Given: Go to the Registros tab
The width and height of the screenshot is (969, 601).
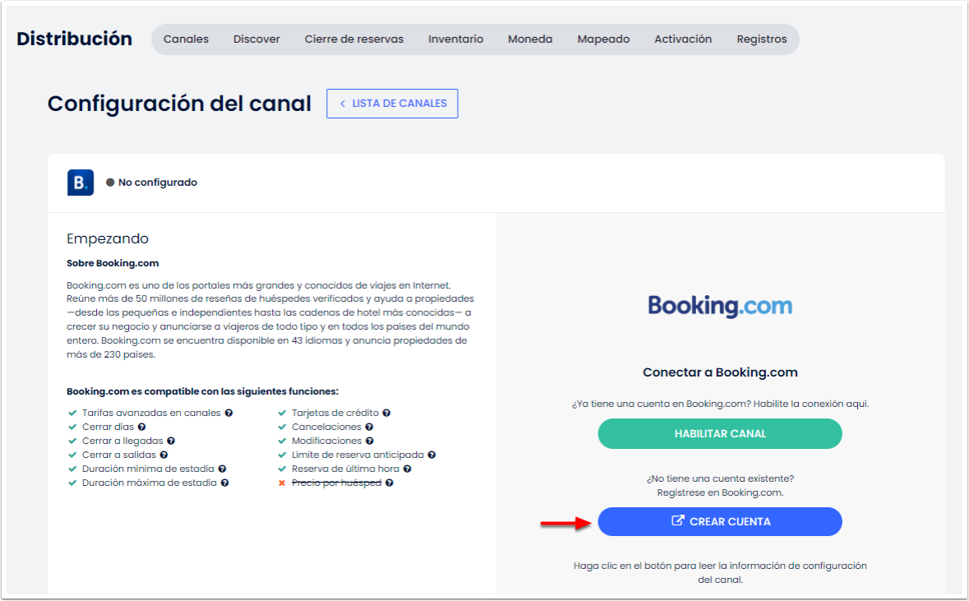Looking at the screenshot, I should coord(762,39).
